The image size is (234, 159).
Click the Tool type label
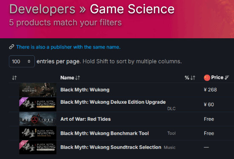point(171,133)
